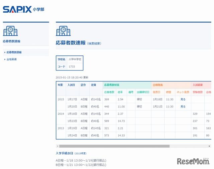Click 受験者数 sub-header
214x169 pixels.
(198, 92)
